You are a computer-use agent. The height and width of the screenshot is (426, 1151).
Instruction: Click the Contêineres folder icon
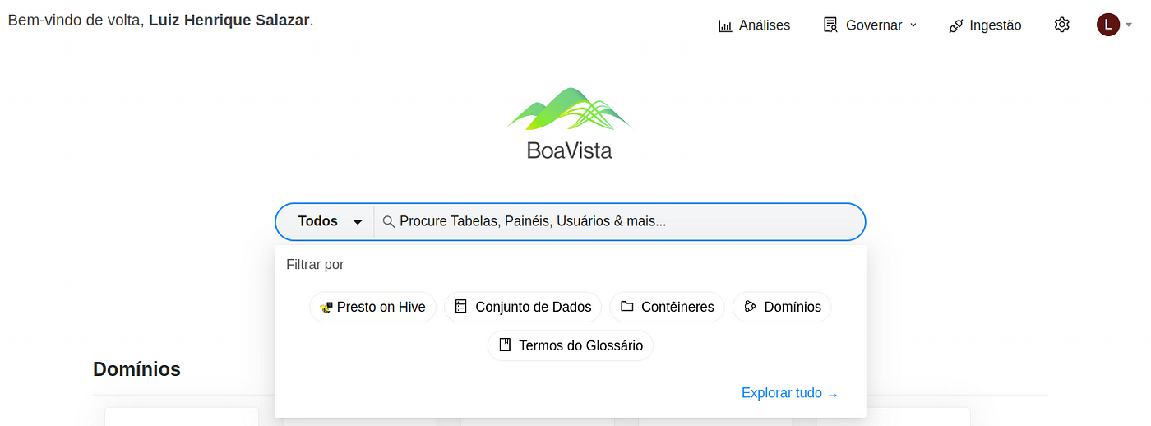[x=627, y=307]
